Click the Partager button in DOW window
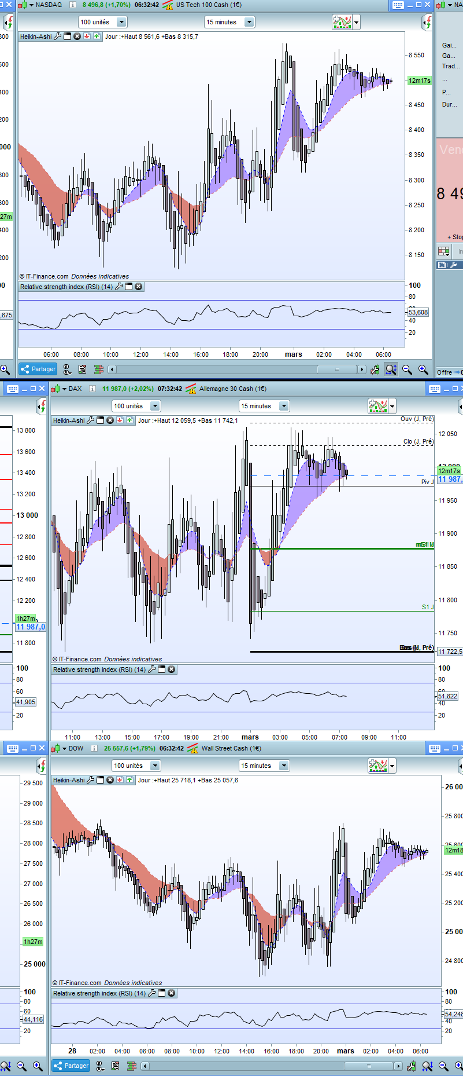Screen dimensions: 463x1076 tap(71, 1066)
